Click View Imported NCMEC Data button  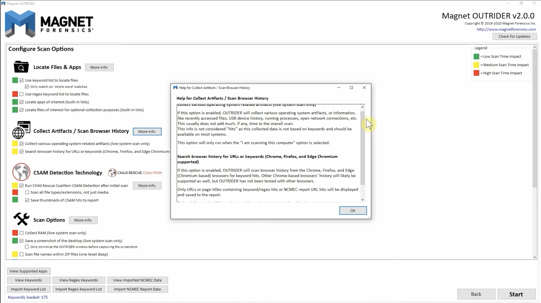(x=137, y=280)
